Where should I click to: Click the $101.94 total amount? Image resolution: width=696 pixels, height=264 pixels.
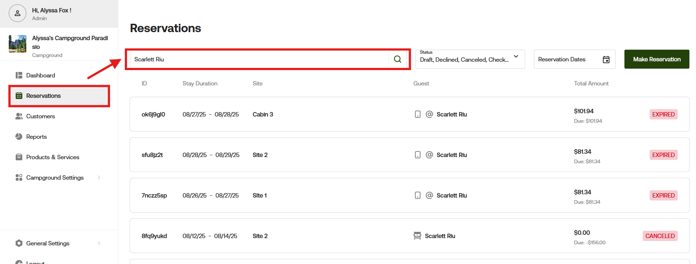(x=584, y=111)
